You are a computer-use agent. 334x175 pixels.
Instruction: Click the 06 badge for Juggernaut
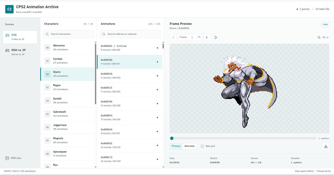tap(47, 127)
